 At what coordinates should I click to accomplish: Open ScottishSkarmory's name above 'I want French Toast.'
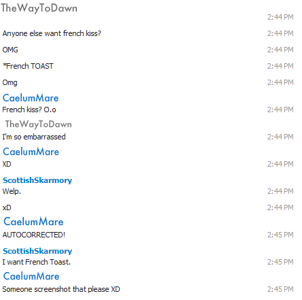pos(37,251)
